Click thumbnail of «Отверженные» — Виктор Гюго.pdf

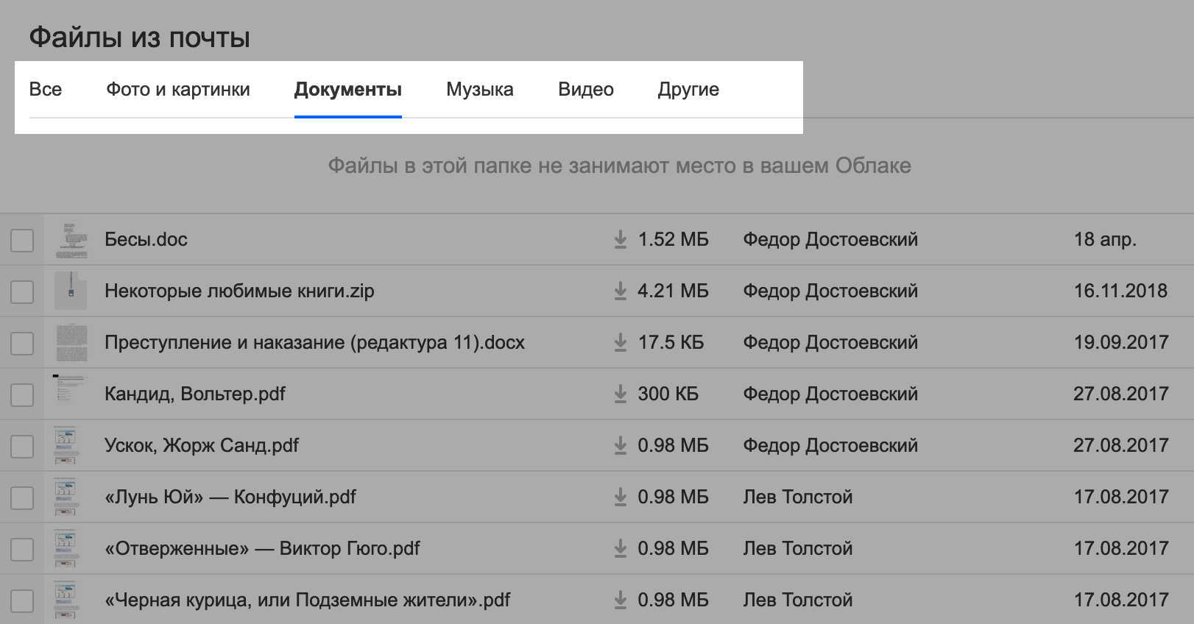pyautogui.click(x=66, y=548)
